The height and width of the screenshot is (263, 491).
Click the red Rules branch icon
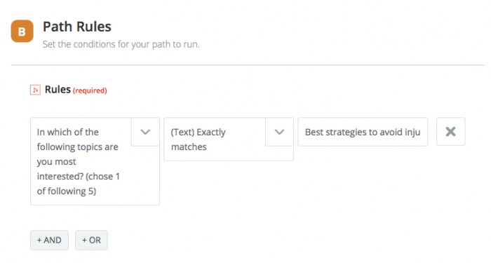(x=35, y=90)
